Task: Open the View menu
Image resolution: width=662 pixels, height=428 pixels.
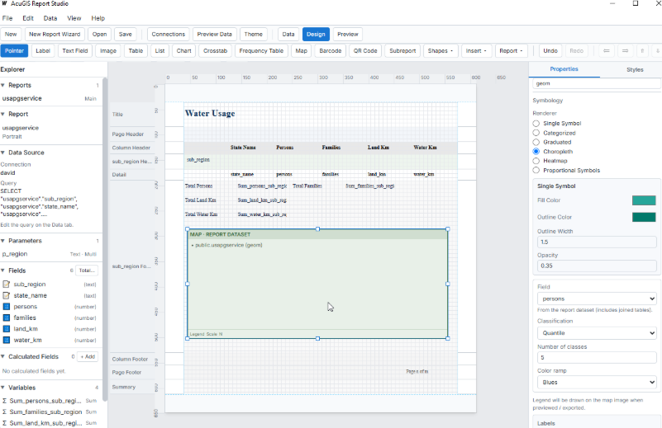Action: pyautogui.click(x=74, y=18)
